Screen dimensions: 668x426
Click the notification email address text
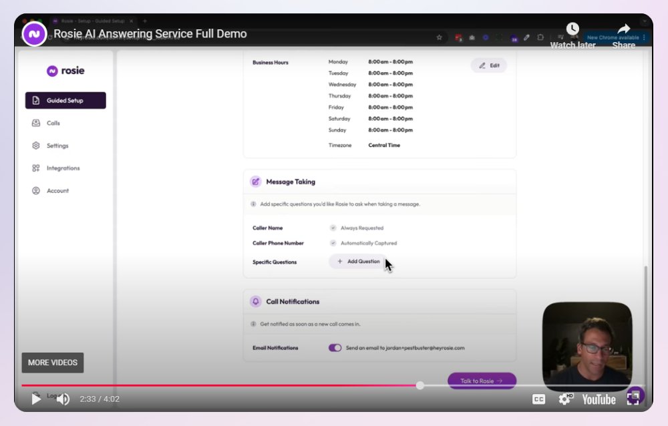tap(425, 348)
